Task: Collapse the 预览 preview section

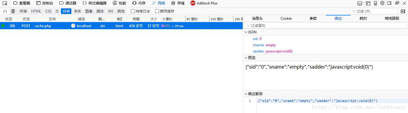Action: (x=246, y=58)
